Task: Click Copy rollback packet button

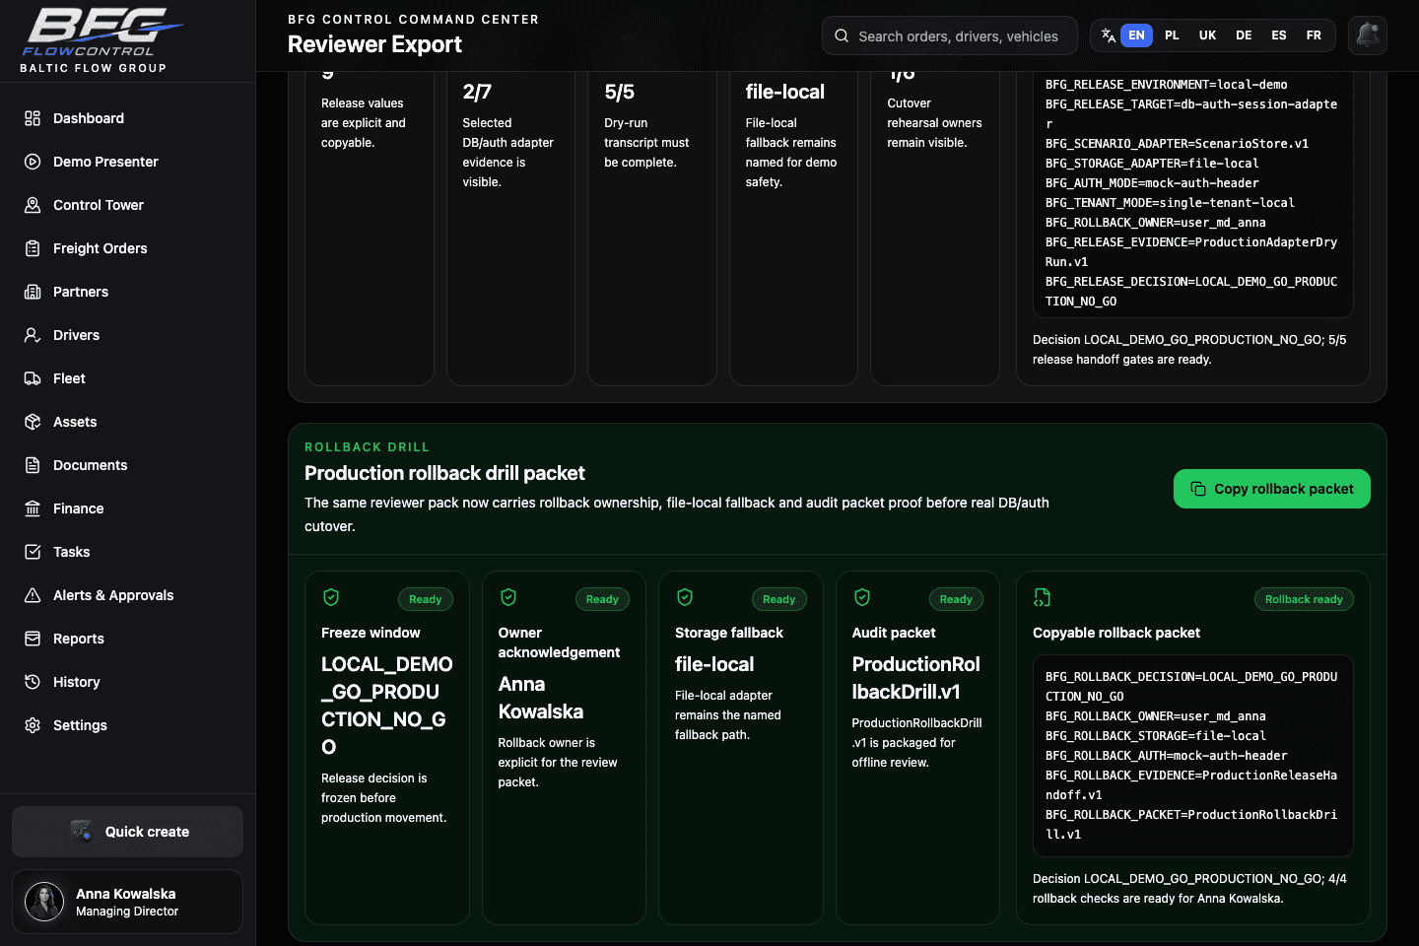Action: tap(1271, 489)
